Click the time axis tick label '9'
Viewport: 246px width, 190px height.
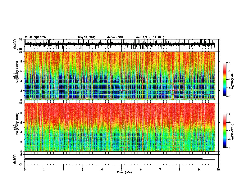click(x=199, y=170)
